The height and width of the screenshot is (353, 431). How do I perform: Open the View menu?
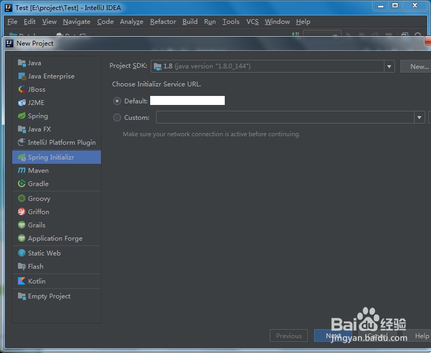(50, 22)
